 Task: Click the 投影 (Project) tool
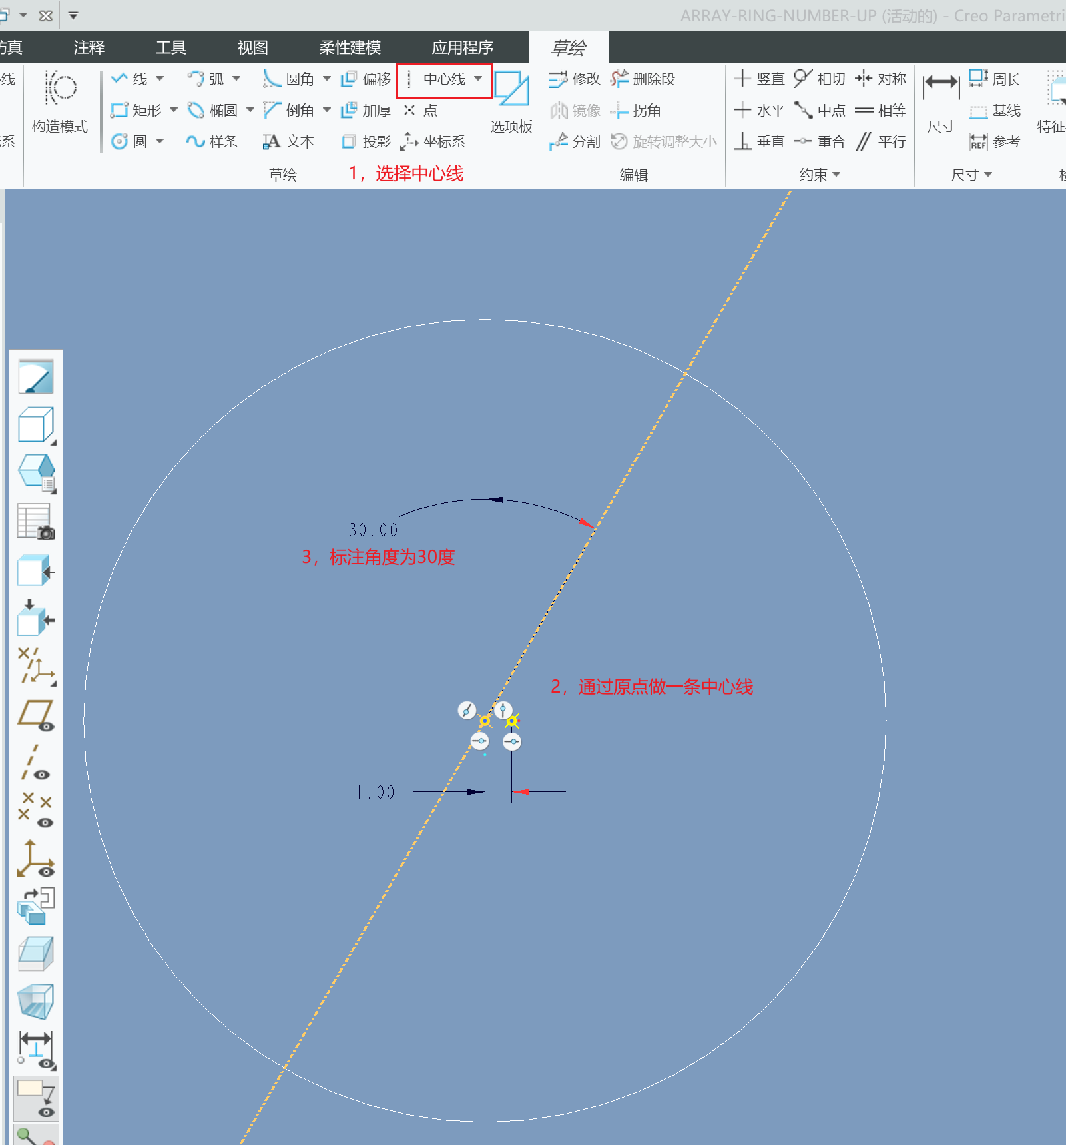point(366,141)
